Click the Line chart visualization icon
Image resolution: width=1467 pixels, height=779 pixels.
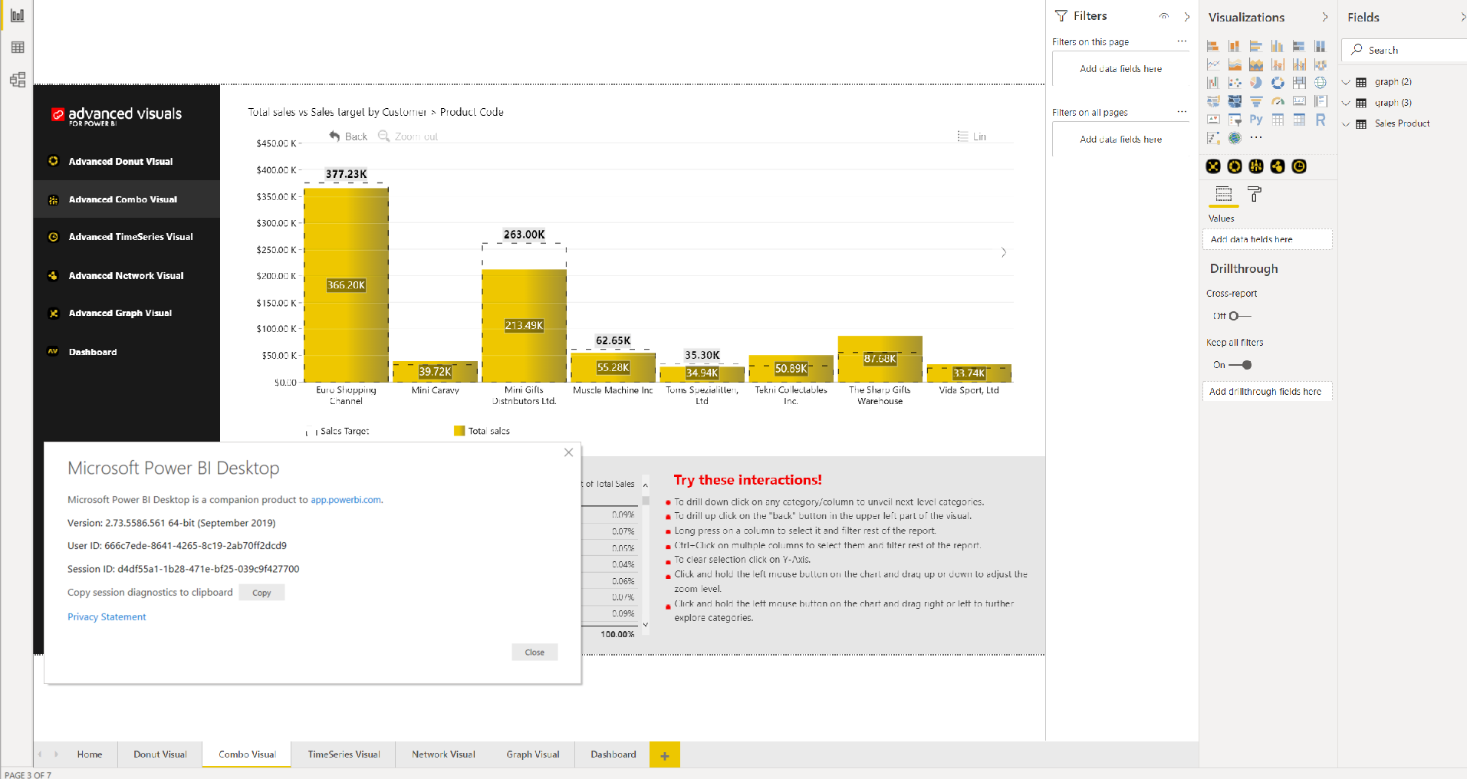coord(1213,64)
